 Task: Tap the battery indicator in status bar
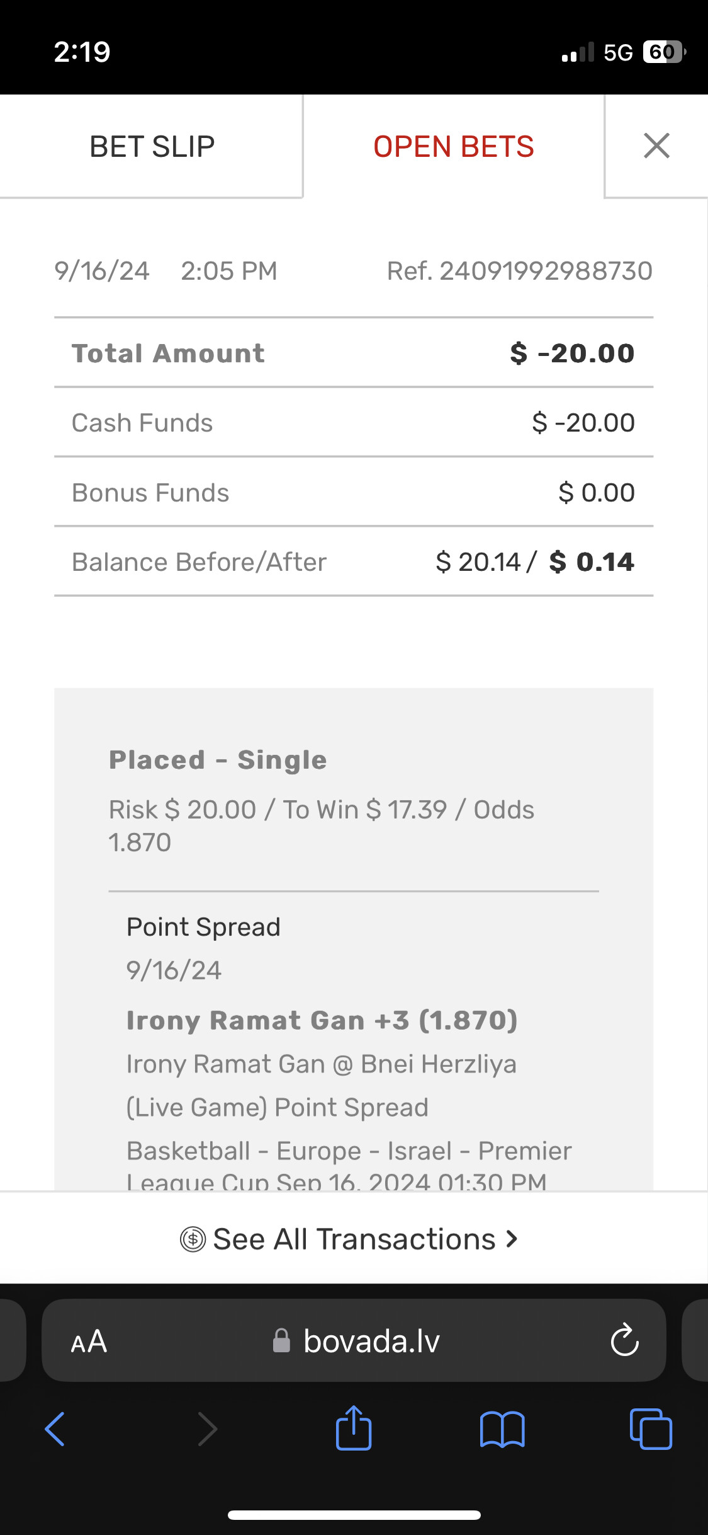[x=663, y=52]
